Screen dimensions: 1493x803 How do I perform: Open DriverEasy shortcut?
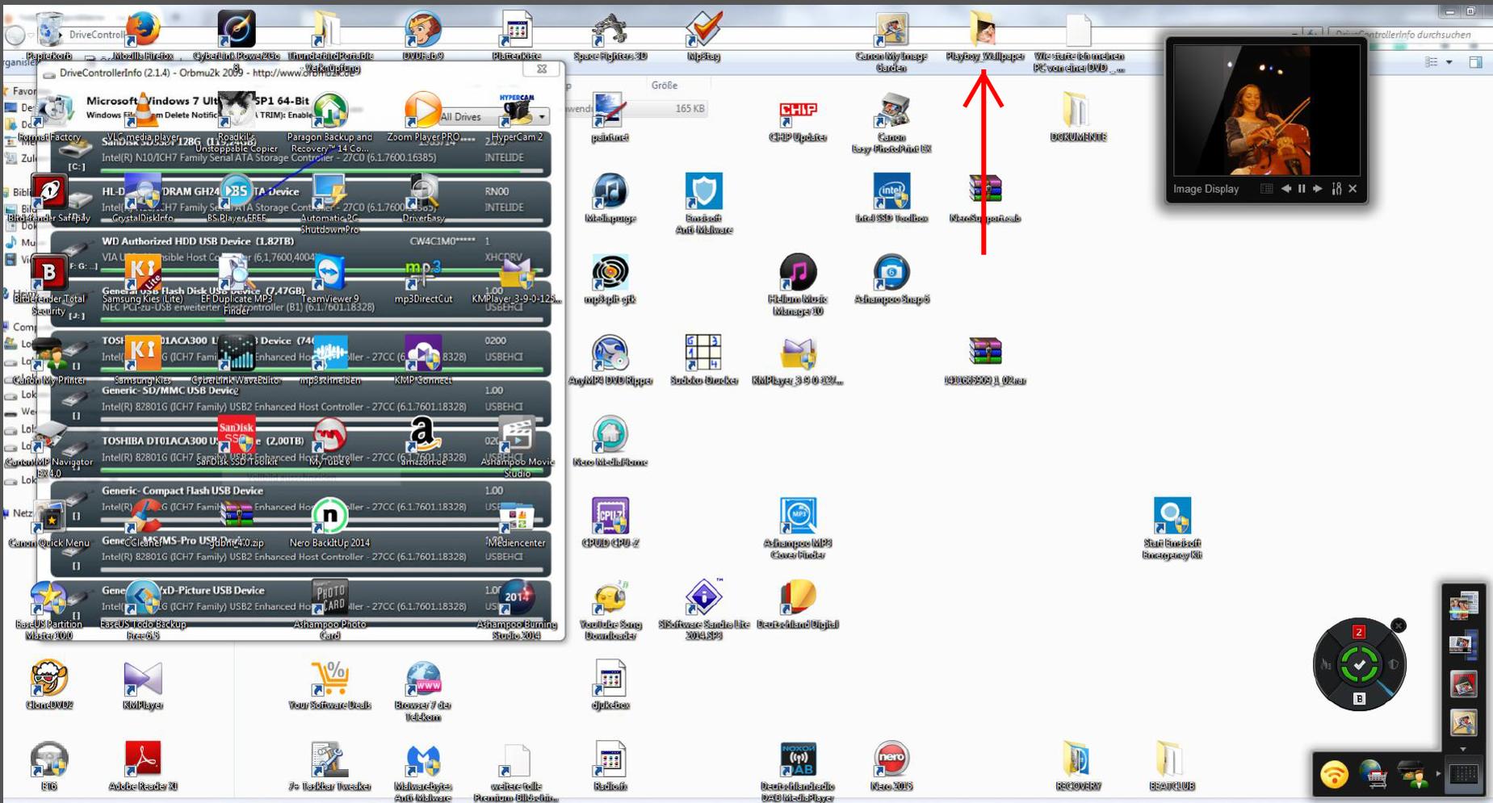pyautogui.click(x=423, y=198)
